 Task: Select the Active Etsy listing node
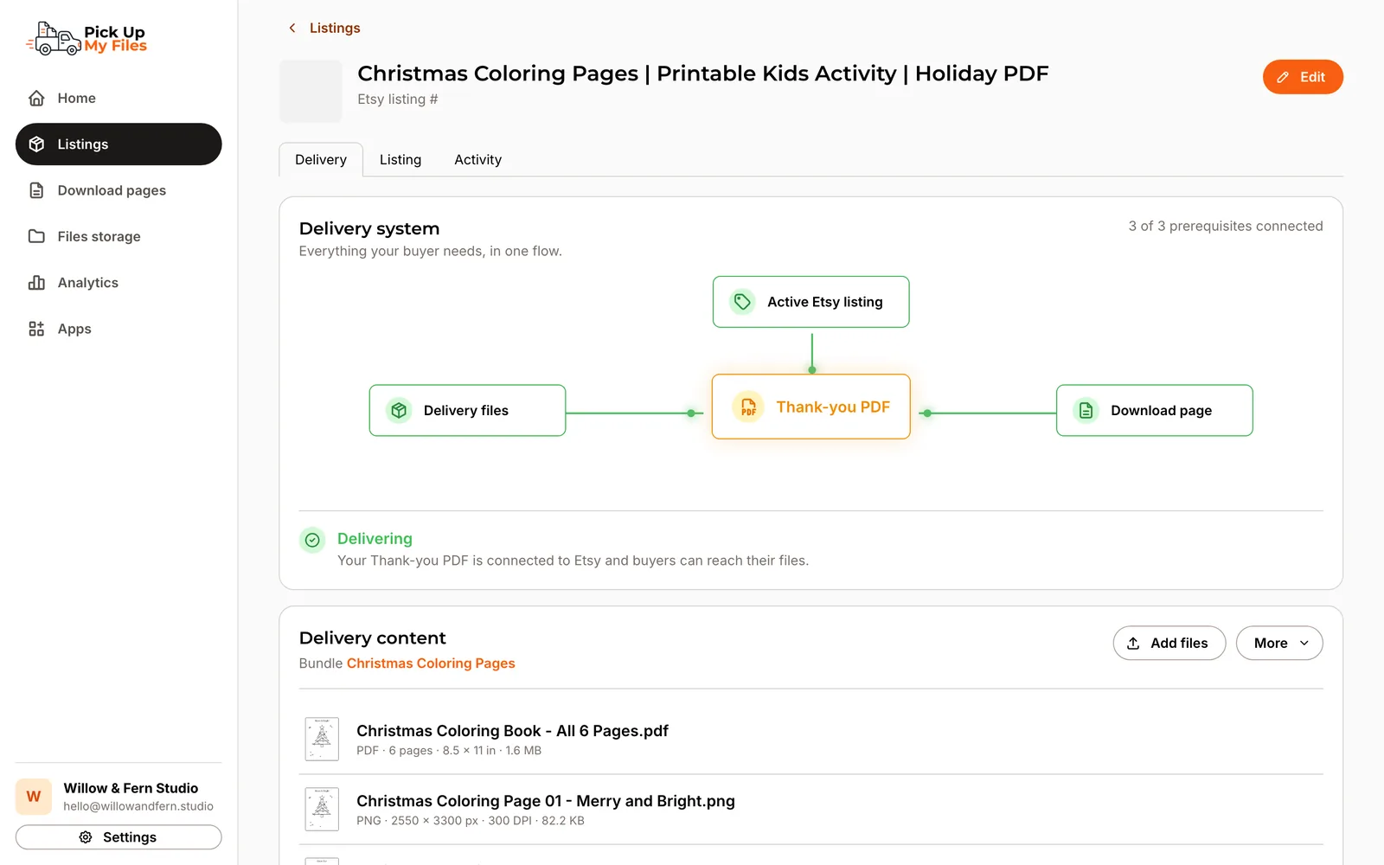click(811, 302)
